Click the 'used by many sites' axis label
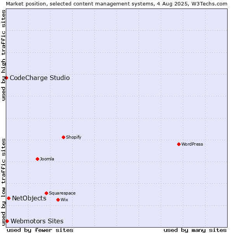233x233 pixels. point(195,230)
